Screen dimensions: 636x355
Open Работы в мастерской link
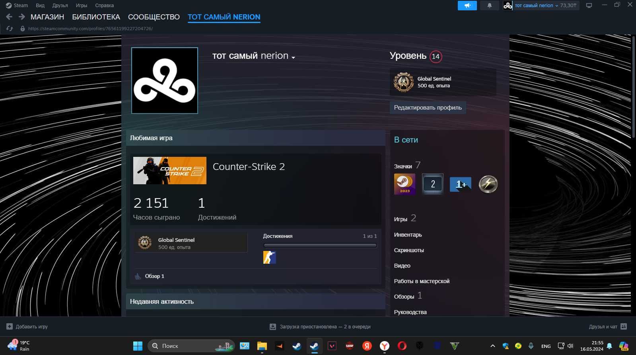(x=422, y=281)
